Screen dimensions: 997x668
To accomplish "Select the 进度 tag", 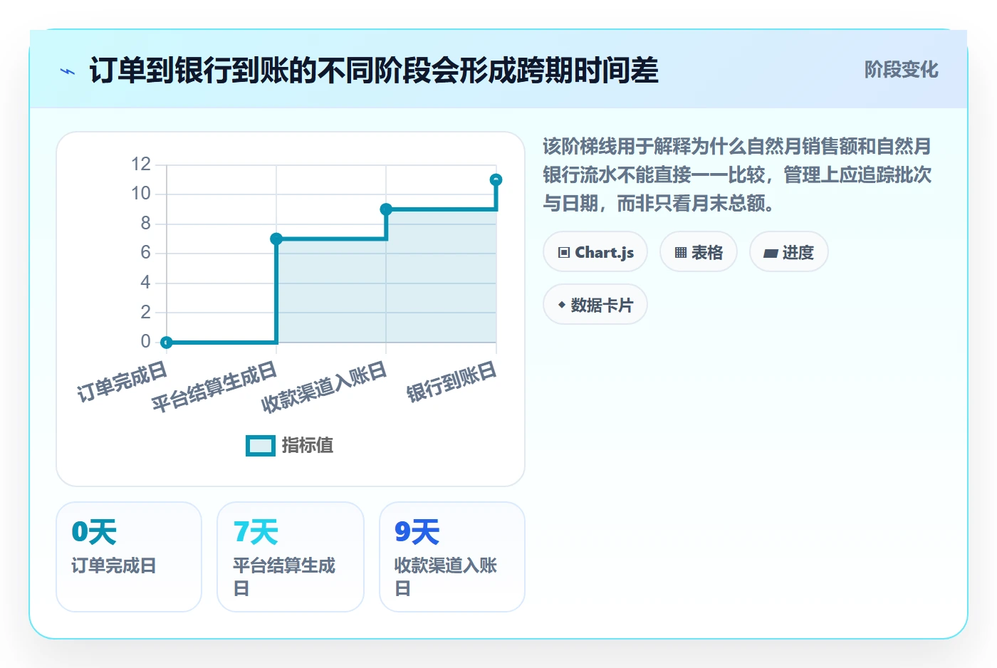I will 788,251.
